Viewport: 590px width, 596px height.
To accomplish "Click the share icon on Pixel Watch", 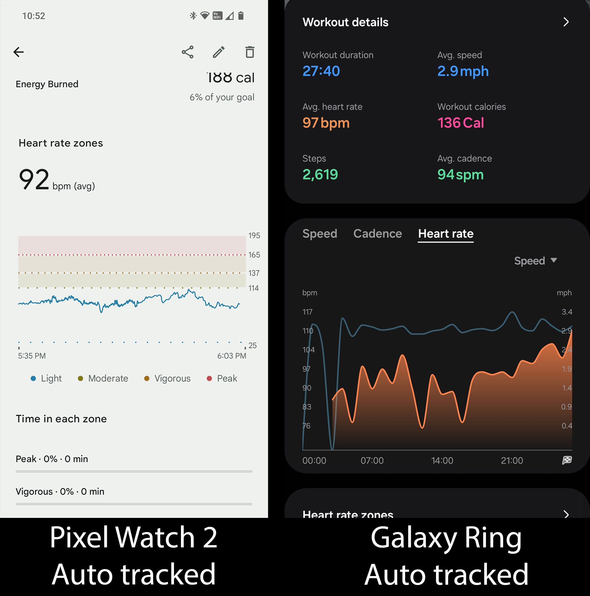I will click(188, 52).
